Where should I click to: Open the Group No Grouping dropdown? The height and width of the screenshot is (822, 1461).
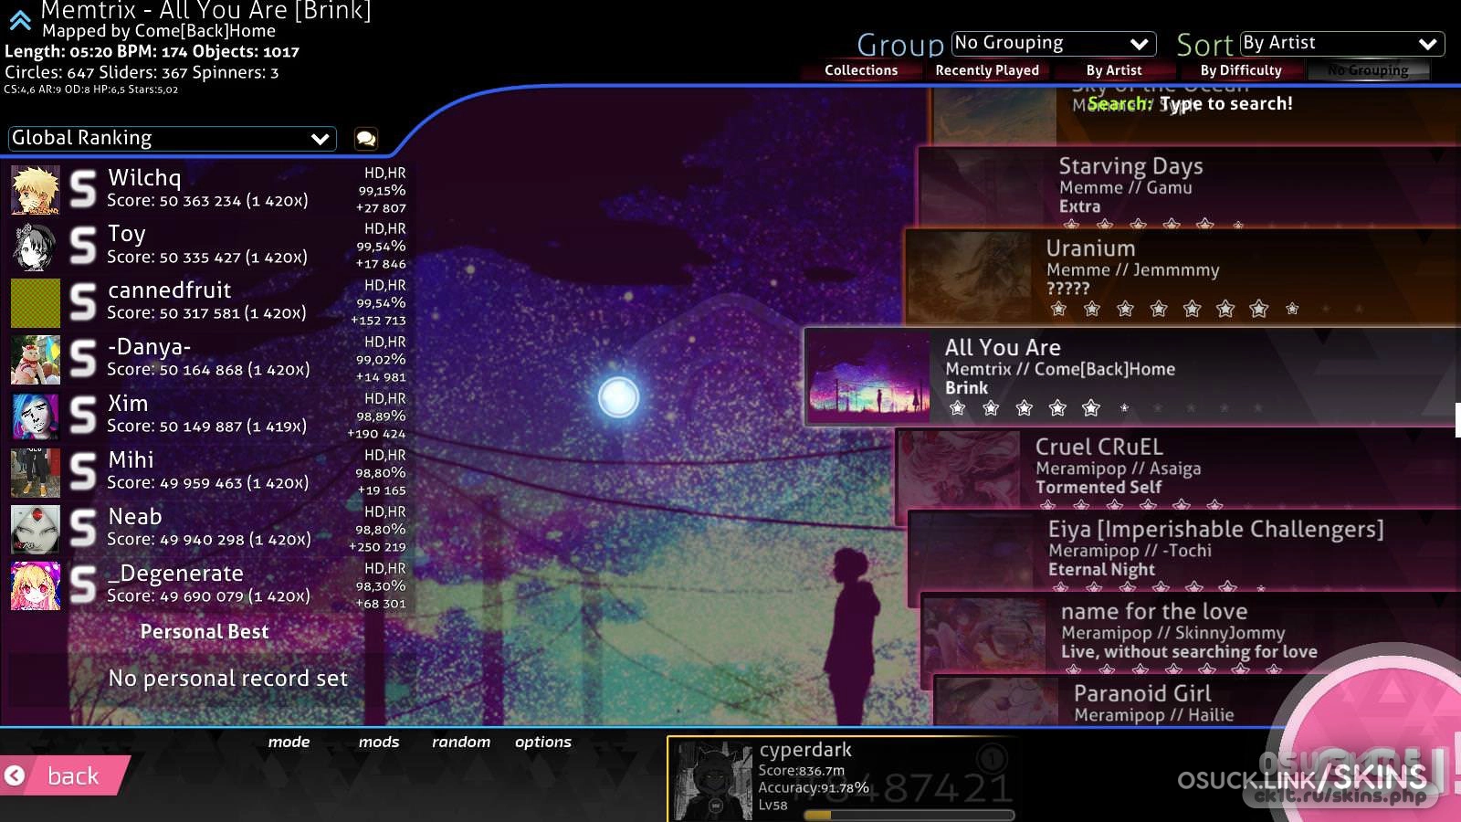pos(1053,44)
